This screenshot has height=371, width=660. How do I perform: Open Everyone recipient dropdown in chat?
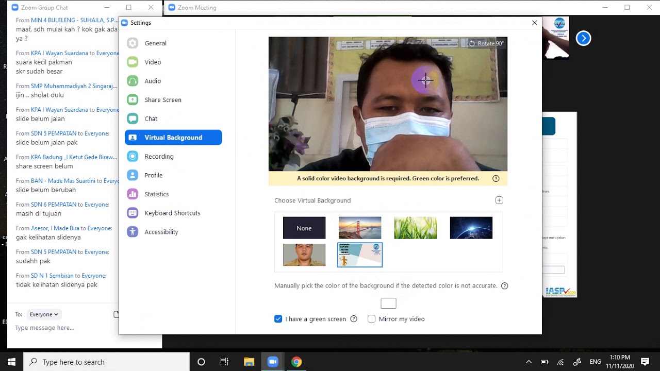tap(44, 314)
